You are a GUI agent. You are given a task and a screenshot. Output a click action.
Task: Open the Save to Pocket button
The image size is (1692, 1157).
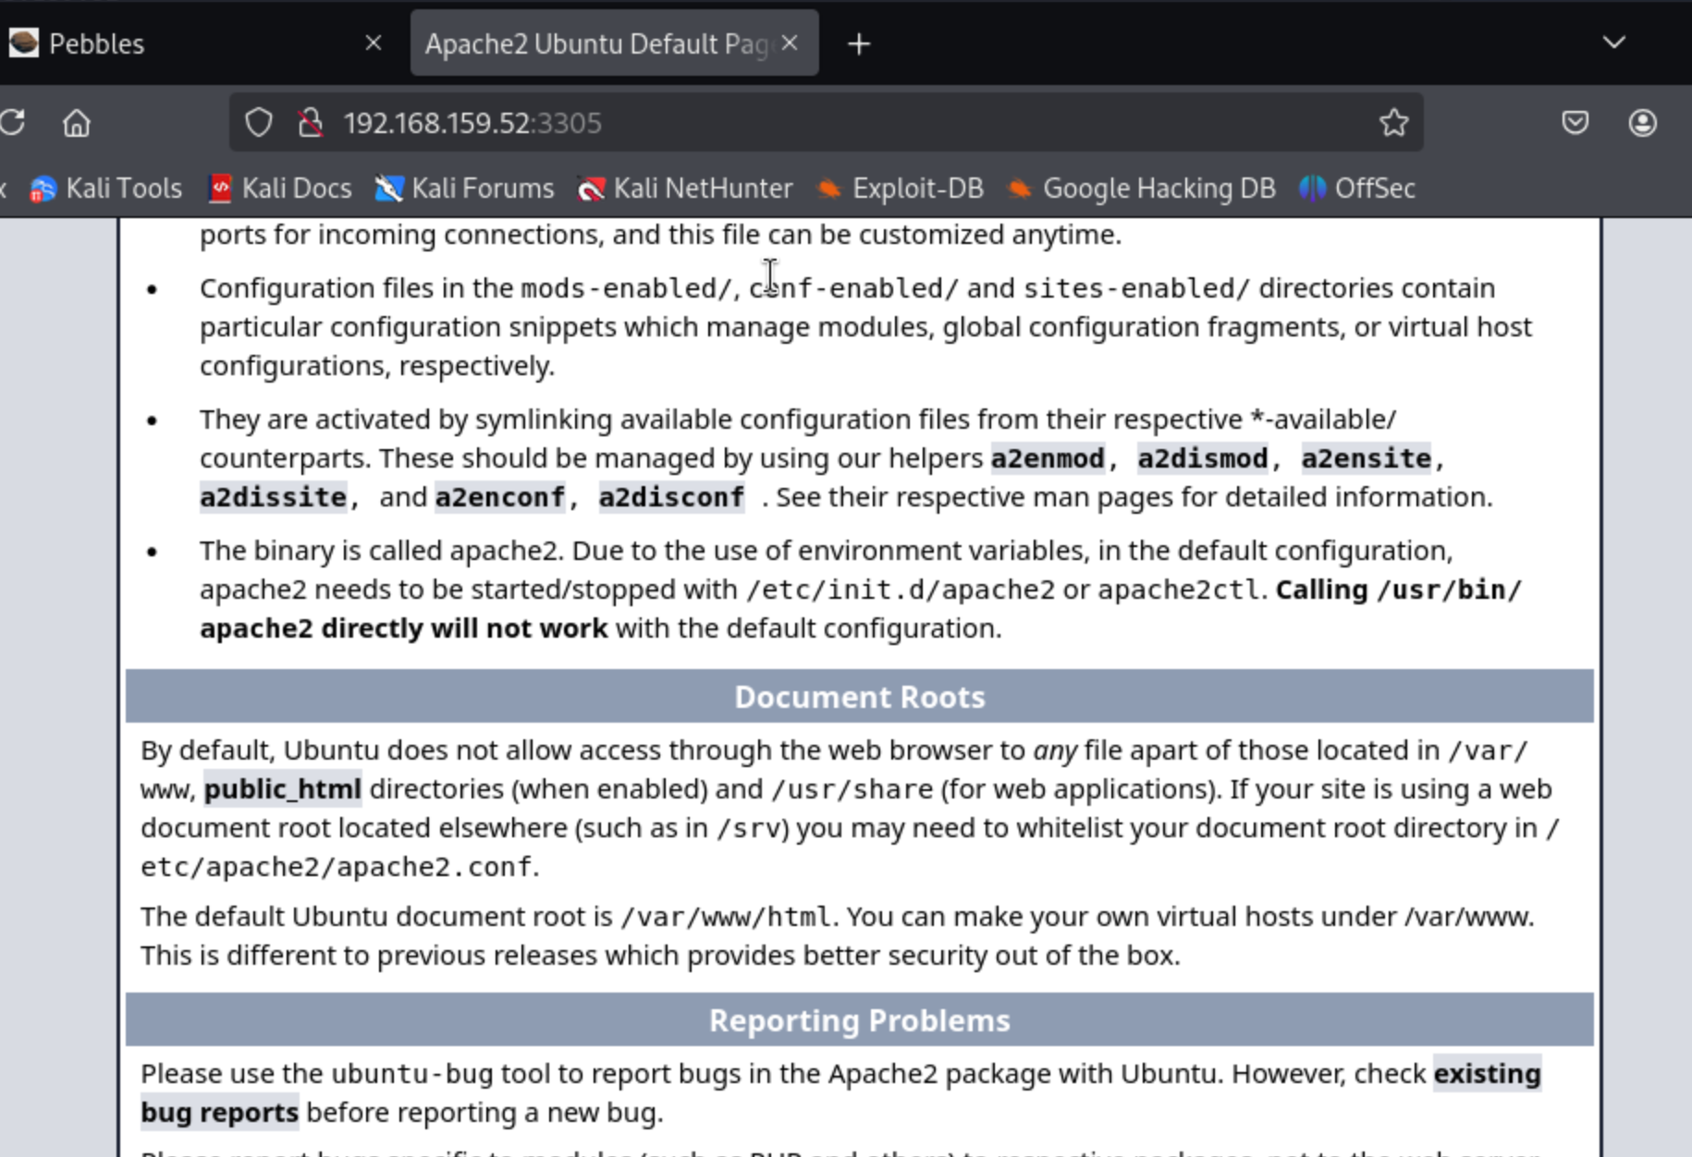click(1576, 123)
